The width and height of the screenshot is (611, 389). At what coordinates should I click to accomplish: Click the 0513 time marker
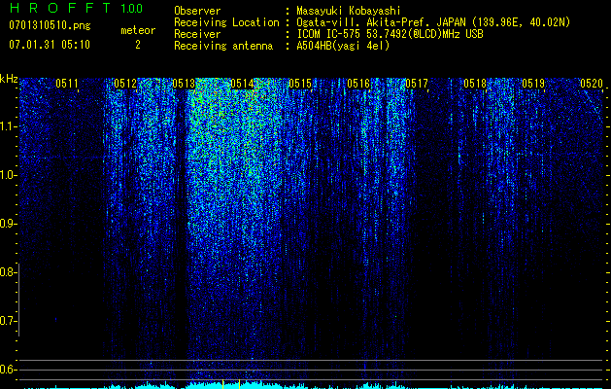(x=184, y=84)
